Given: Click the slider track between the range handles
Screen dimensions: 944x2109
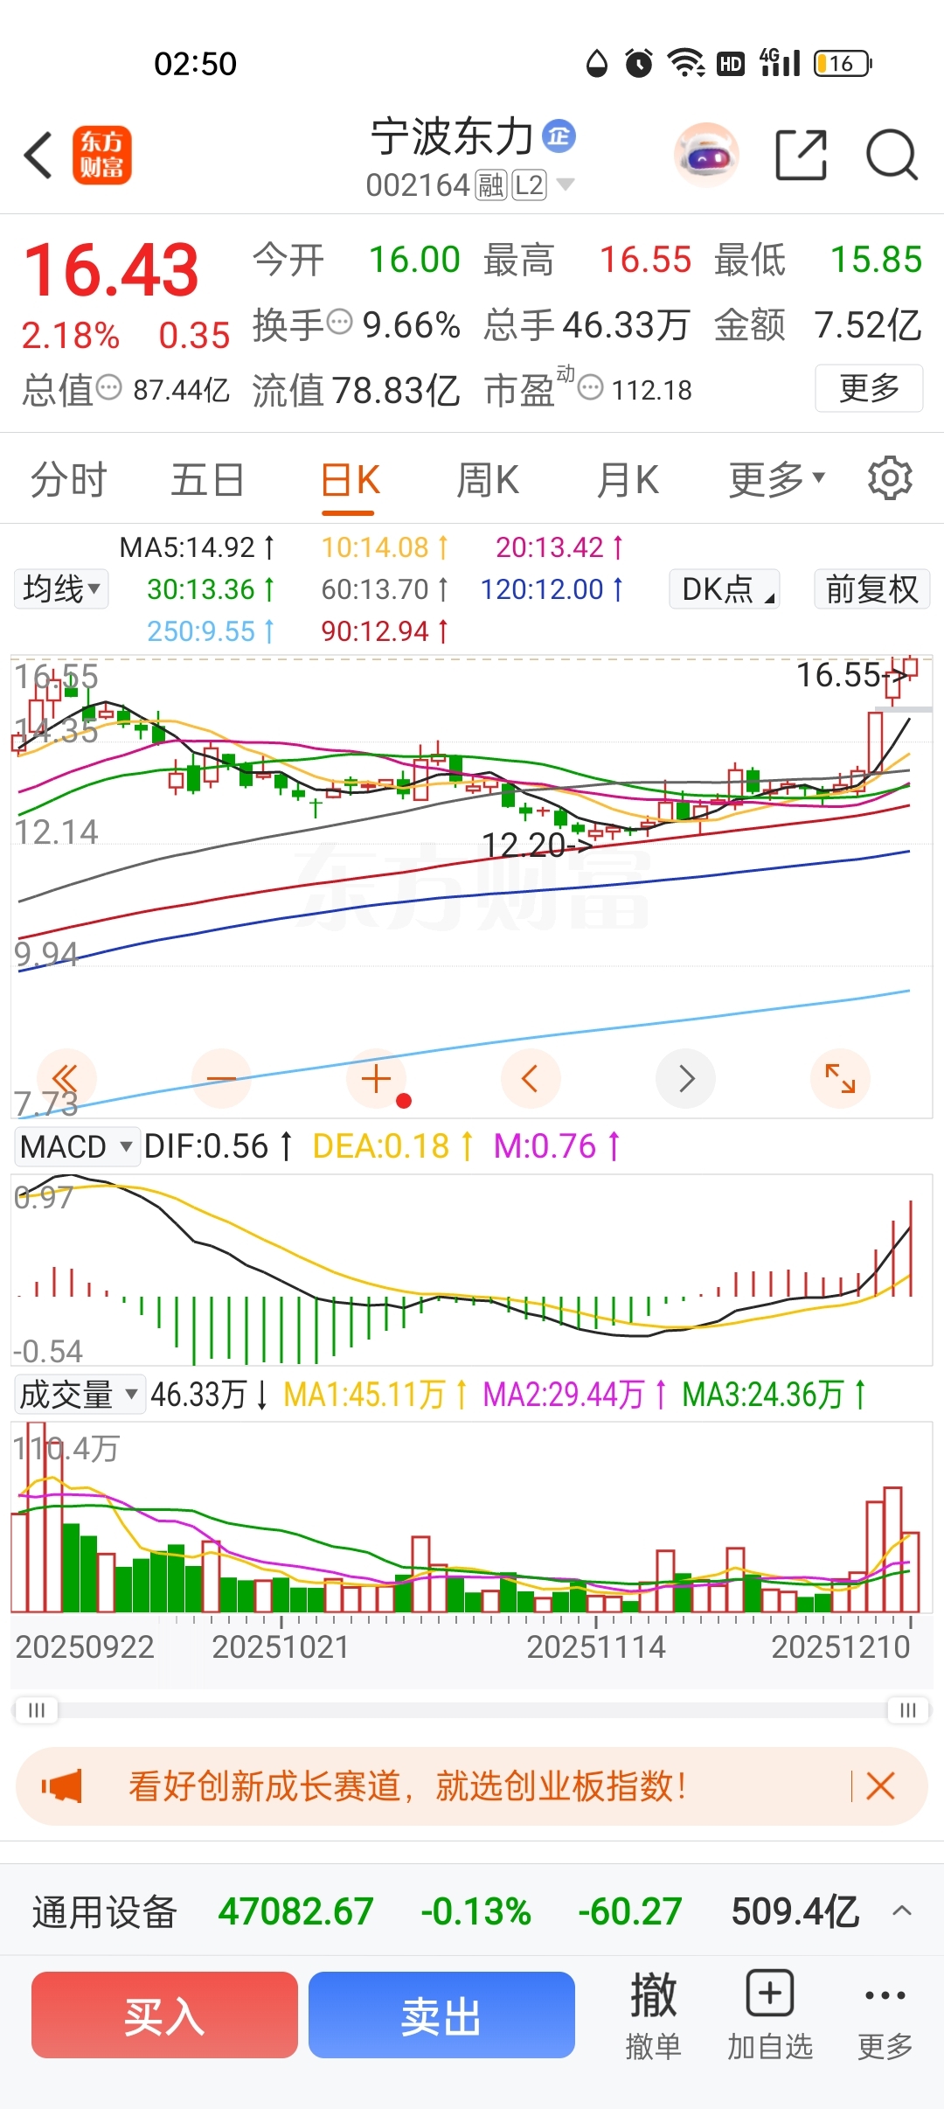Looking at the screenshot, I should point(472,1709).
